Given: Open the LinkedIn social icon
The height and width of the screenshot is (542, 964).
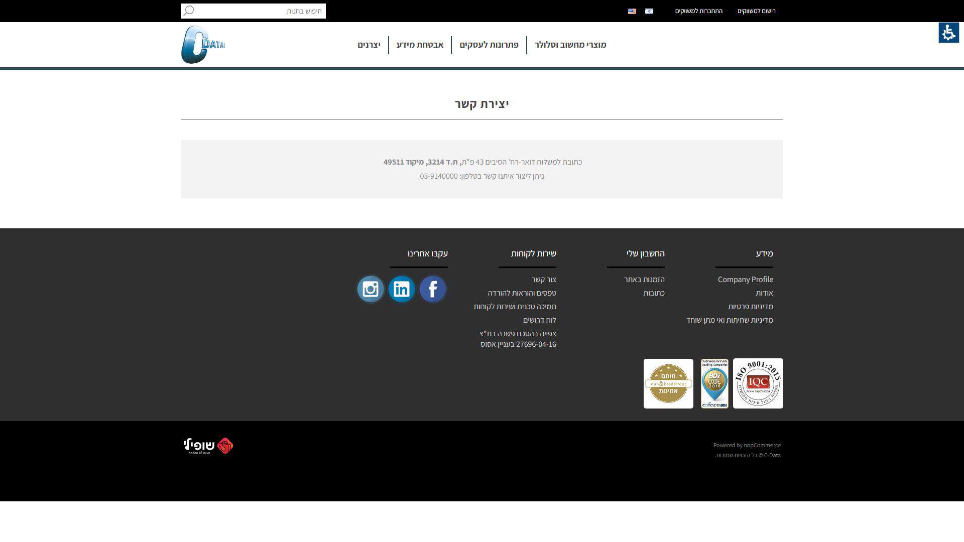Looking at the screenshot, I should (x=402, y=289).
